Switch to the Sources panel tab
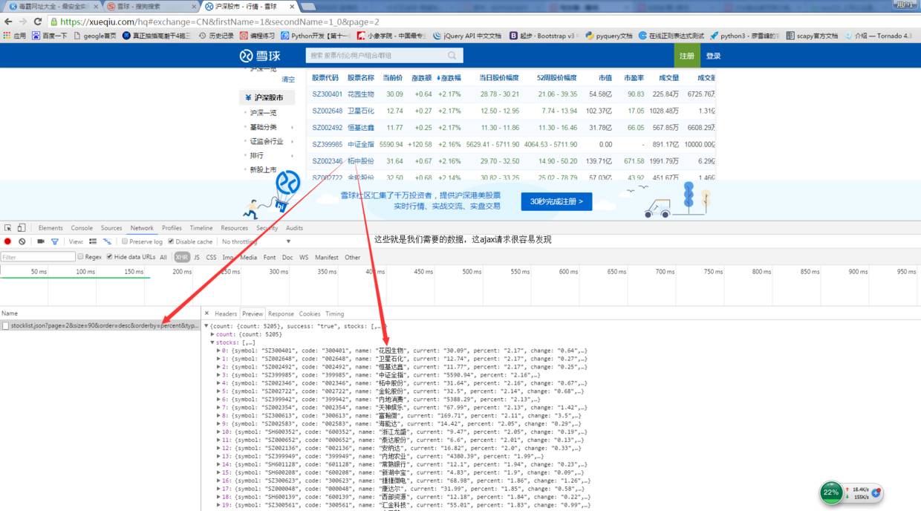The width and height of the screenshot is (921, 511). (111, 228)
